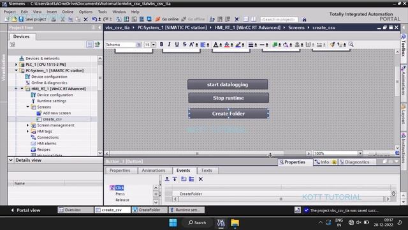Expand the PLC_1 [CPU 1515-2 PN] node
The height and width of the screenshot is (230, 408).
tap(16, 65)
